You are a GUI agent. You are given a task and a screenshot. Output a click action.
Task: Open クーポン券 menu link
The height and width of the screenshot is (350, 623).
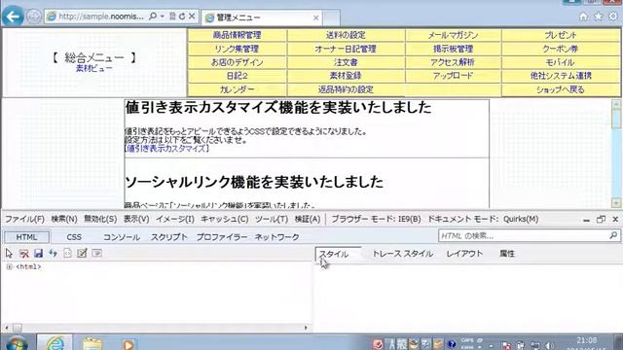(561, 49)
